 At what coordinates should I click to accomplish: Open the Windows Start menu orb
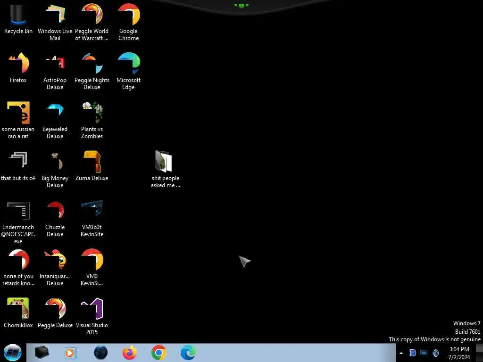coord(13,353)
